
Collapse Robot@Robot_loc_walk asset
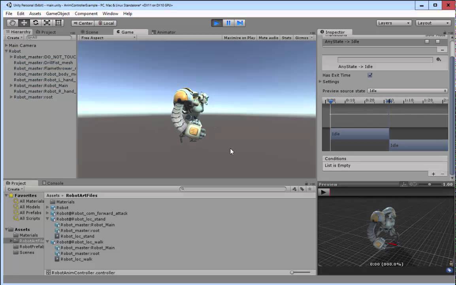47,242
